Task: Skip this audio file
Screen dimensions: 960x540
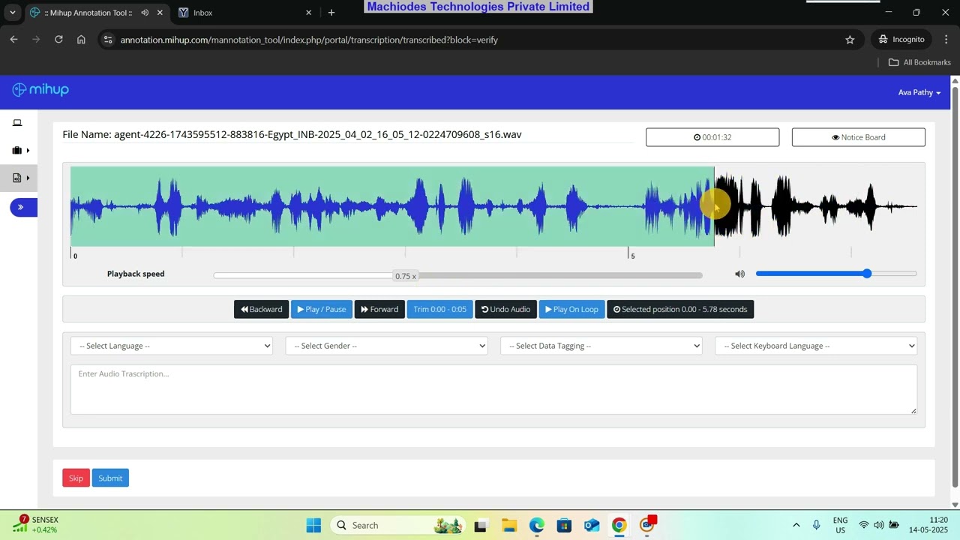Action: pos(76,478)
